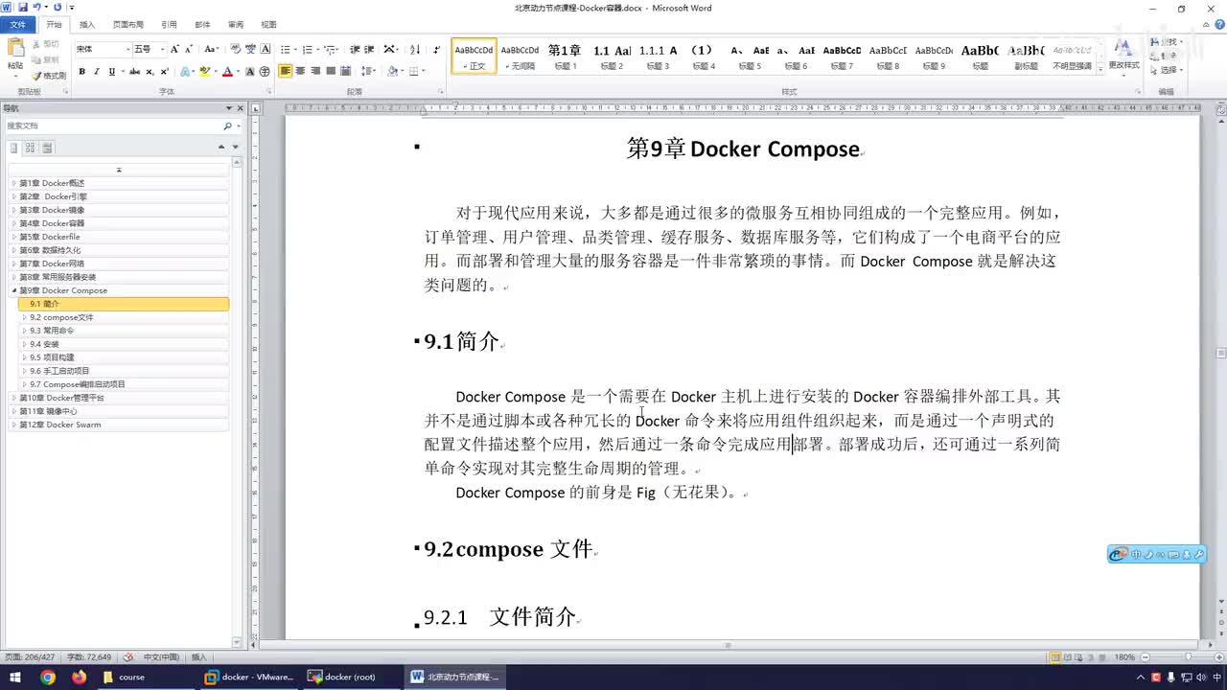Click the Undo arrow icon
Screen dimensions: 1227x690
[36, 7]
